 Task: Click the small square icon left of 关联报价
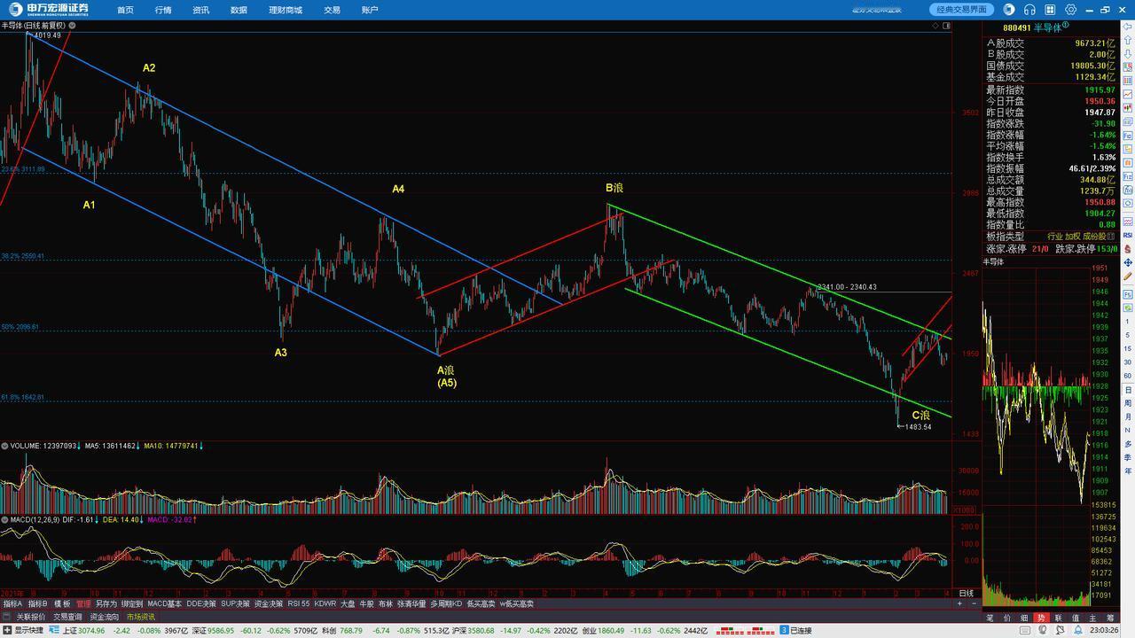(x=8, y=617)
